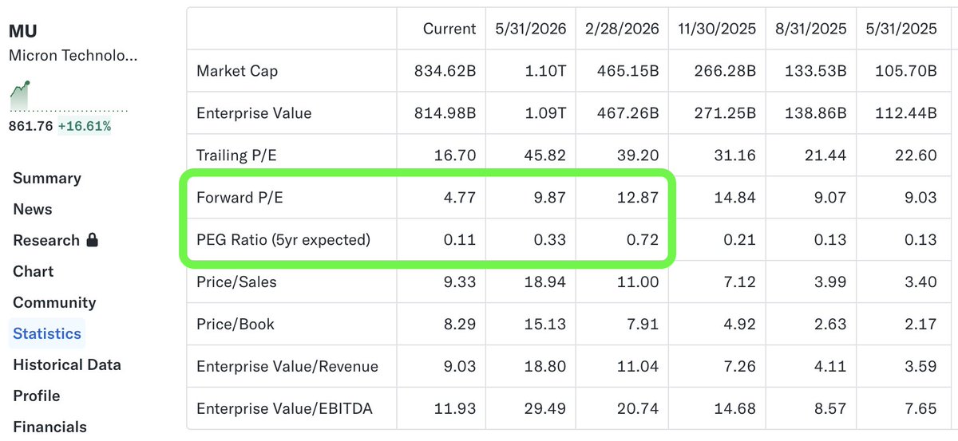Click the 5/31/2026 column header
The width and height of the screenshot is (958, 441).
(531, 29)
